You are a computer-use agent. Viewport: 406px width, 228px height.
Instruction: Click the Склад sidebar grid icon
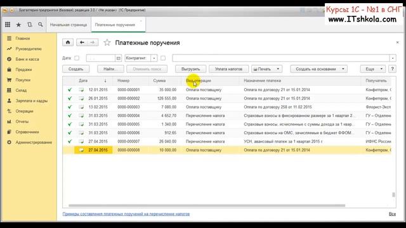point(10,90)
